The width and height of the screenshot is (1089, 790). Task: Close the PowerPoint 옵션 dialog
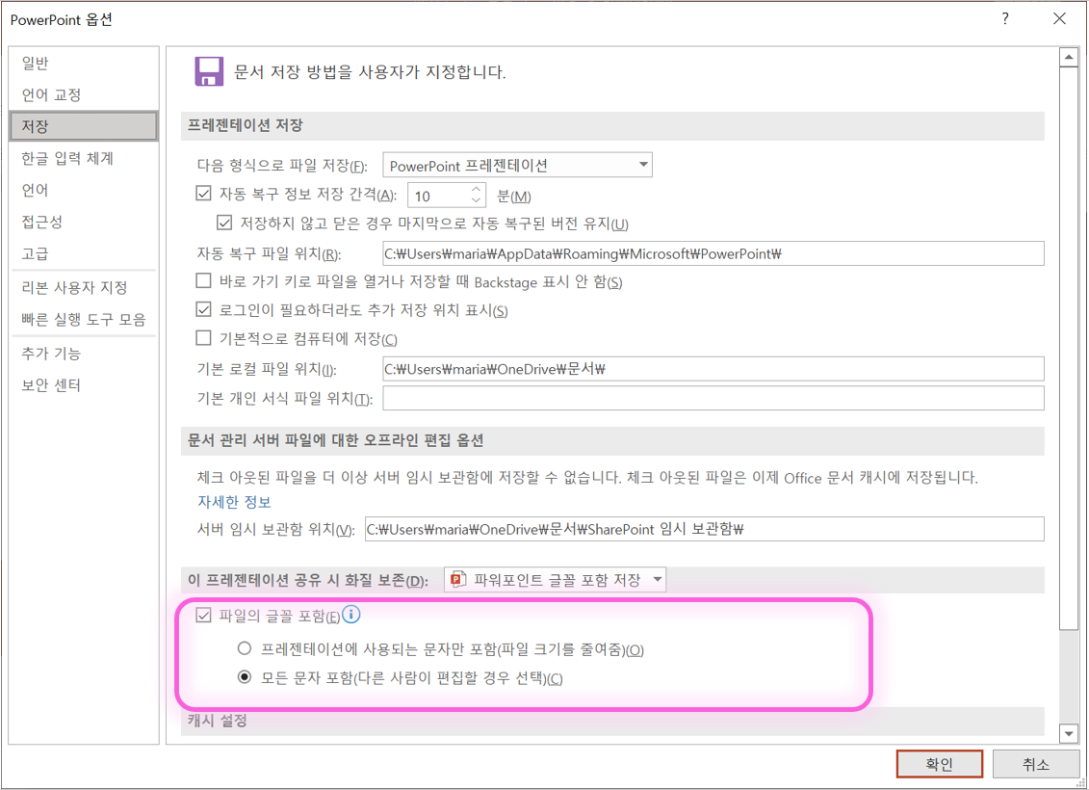click(1059, 18)
